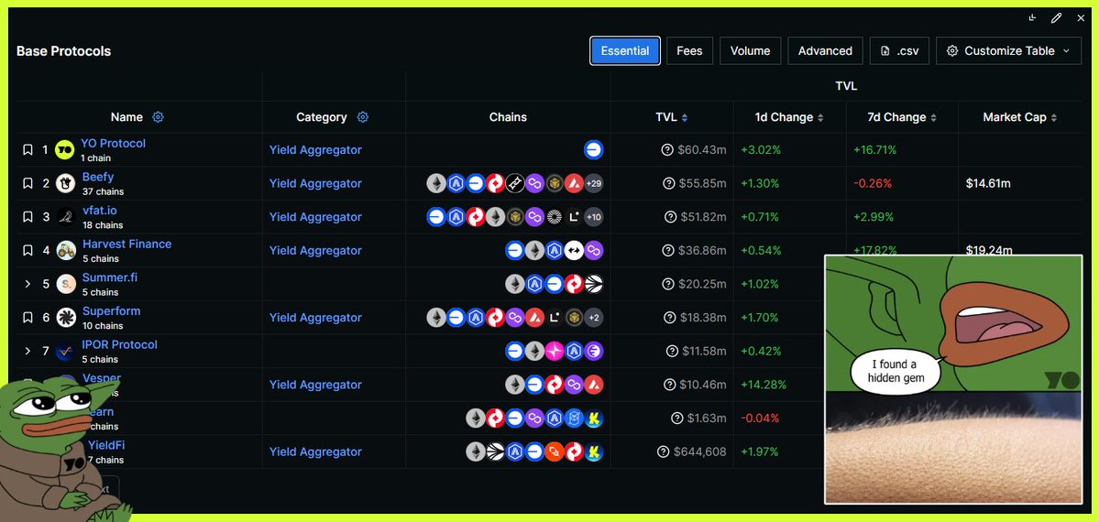1099x522 pixels.
Task: Switch to the Volume tab
Action: pos(750,50)
